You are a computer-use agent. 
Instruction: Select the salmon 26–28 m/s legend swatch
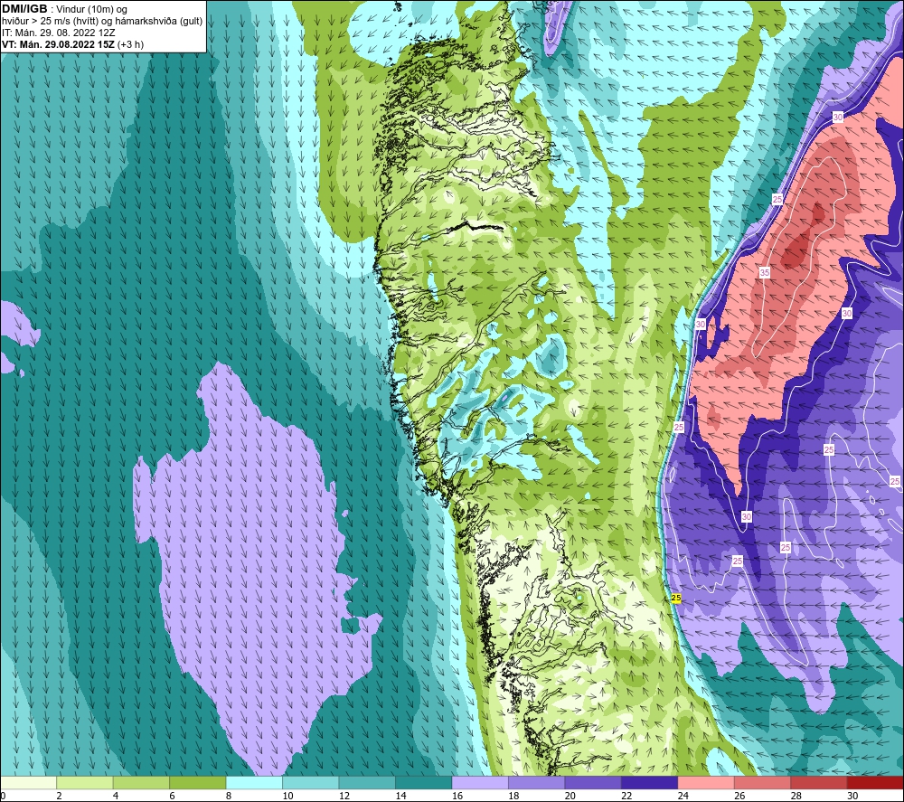click(x=763, y=783)
